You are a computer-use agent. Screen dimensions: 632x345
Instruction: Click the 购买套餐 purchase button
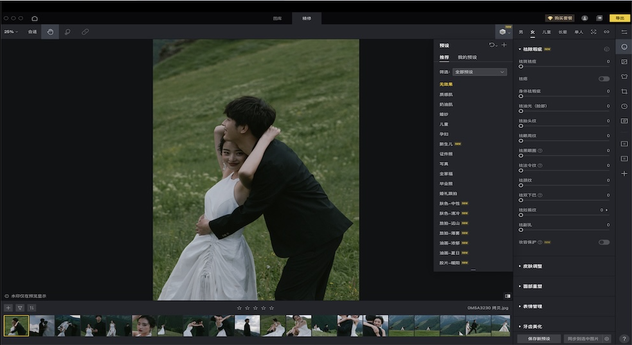[559, 19]
